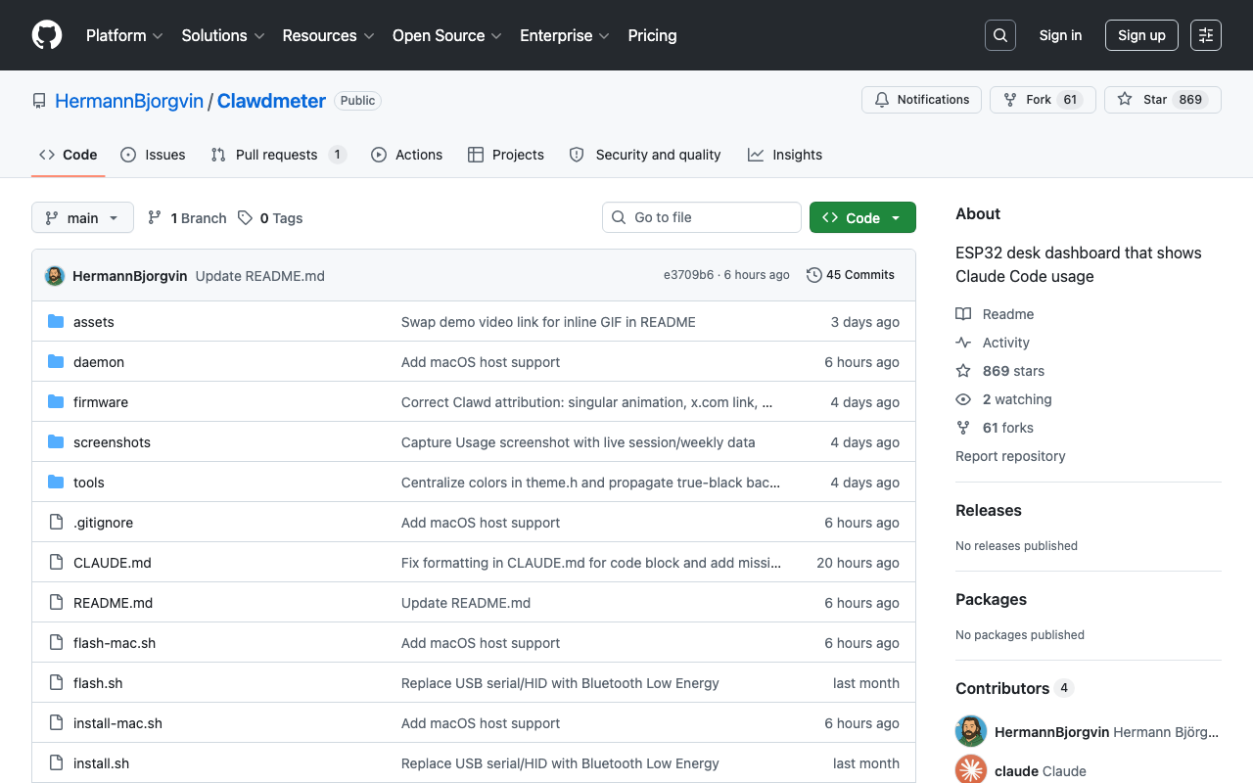
Task: Click the assets folder icon
Action: 56,322
